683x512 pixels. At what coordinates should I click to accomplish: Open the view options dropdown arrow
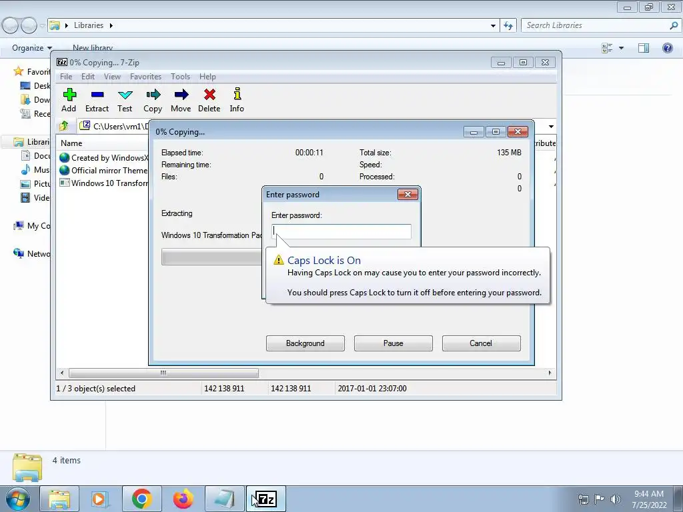pos(621,48)
